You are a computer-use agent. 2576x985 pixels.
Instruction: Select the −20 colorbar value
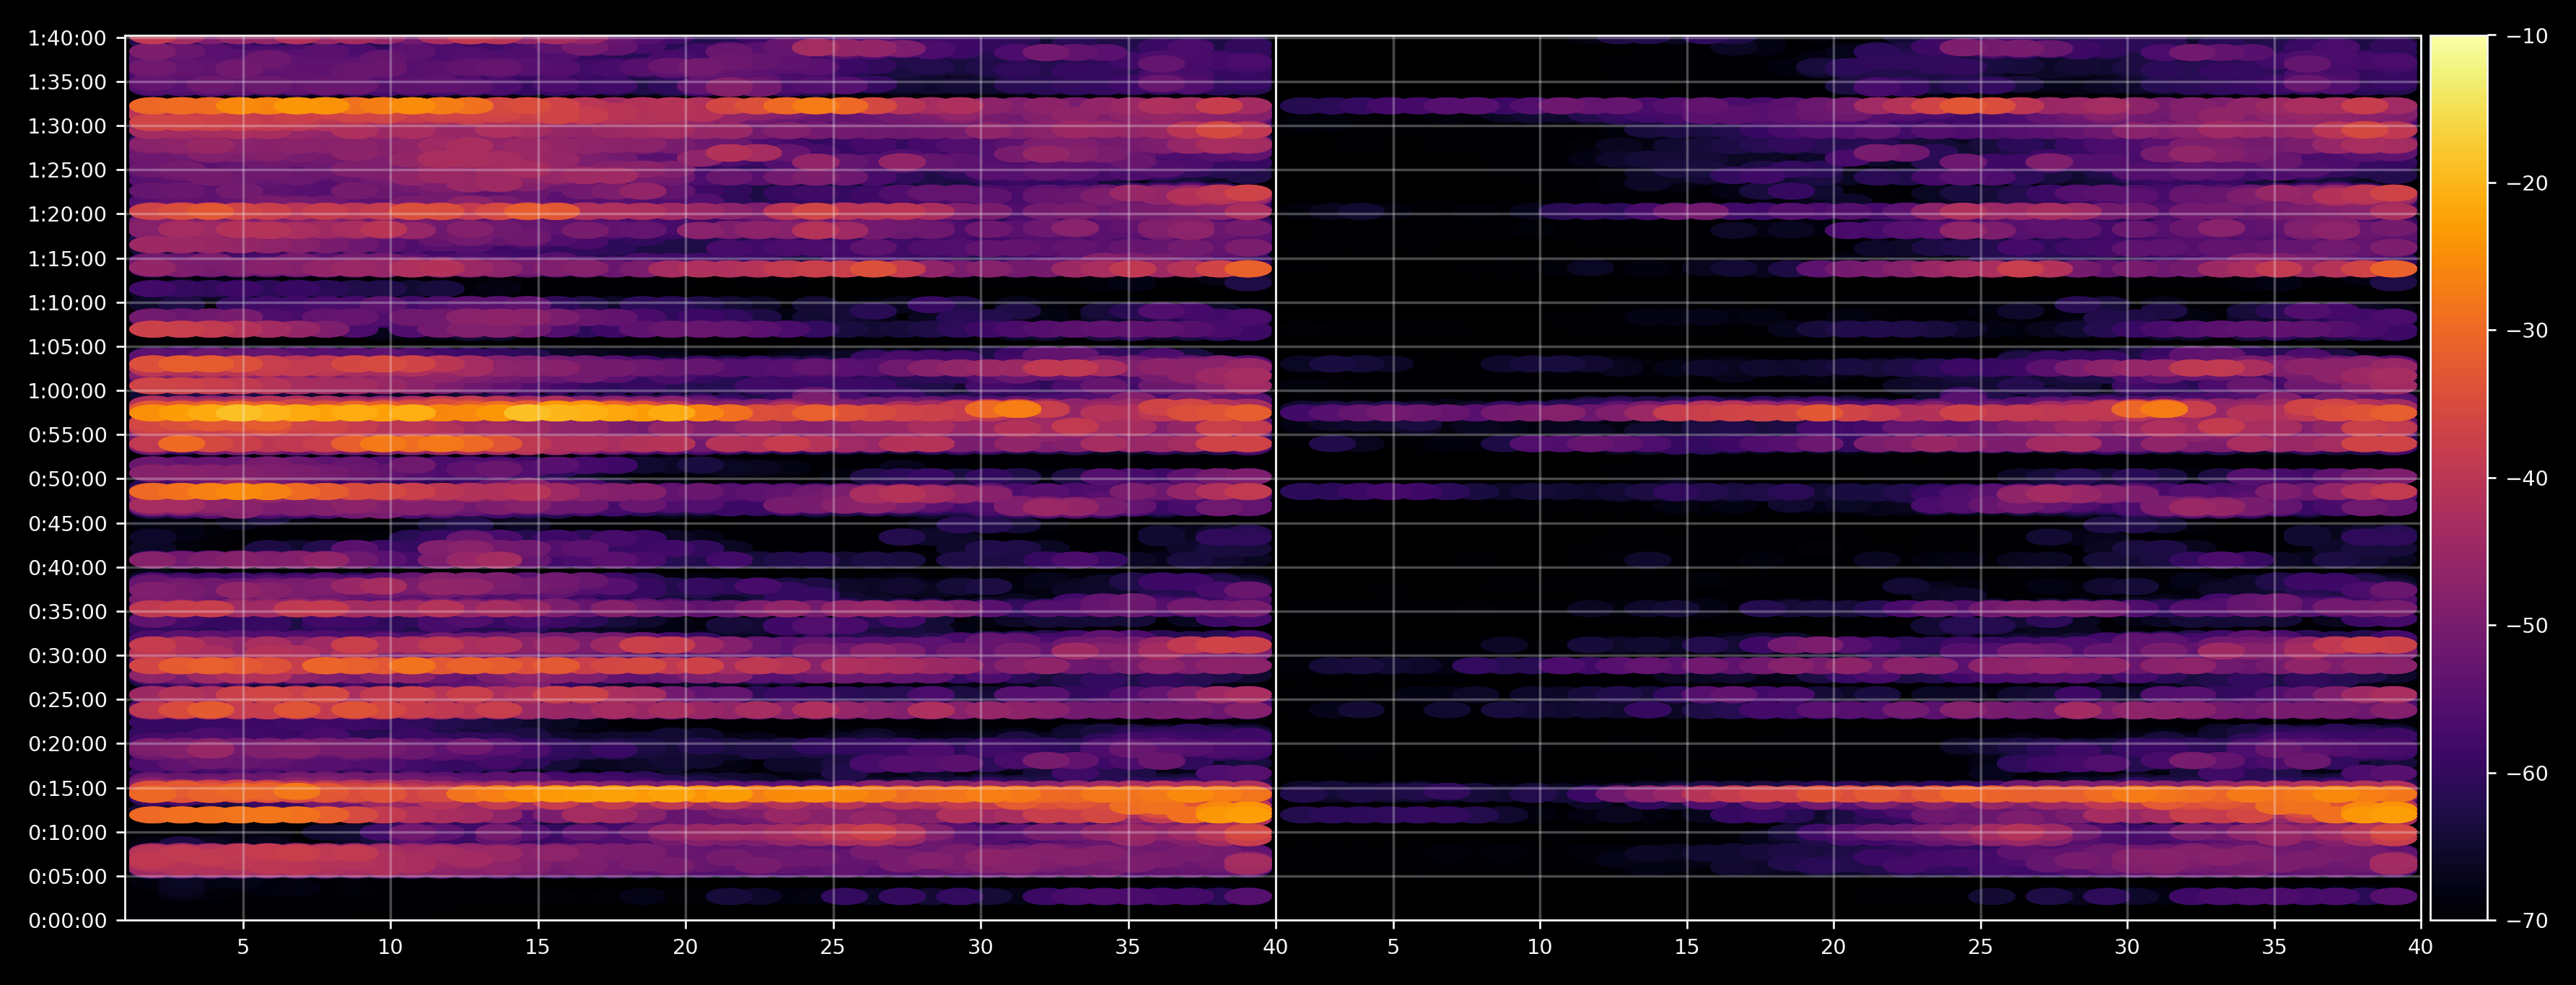[2528, 183]
